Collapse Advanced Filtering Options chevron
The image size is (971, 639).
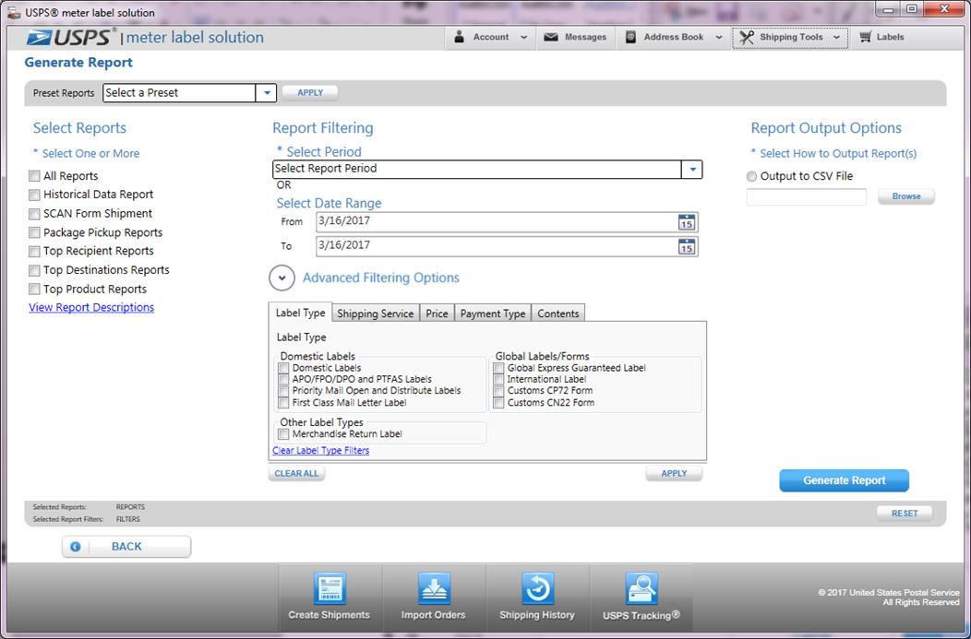point(282,278)
